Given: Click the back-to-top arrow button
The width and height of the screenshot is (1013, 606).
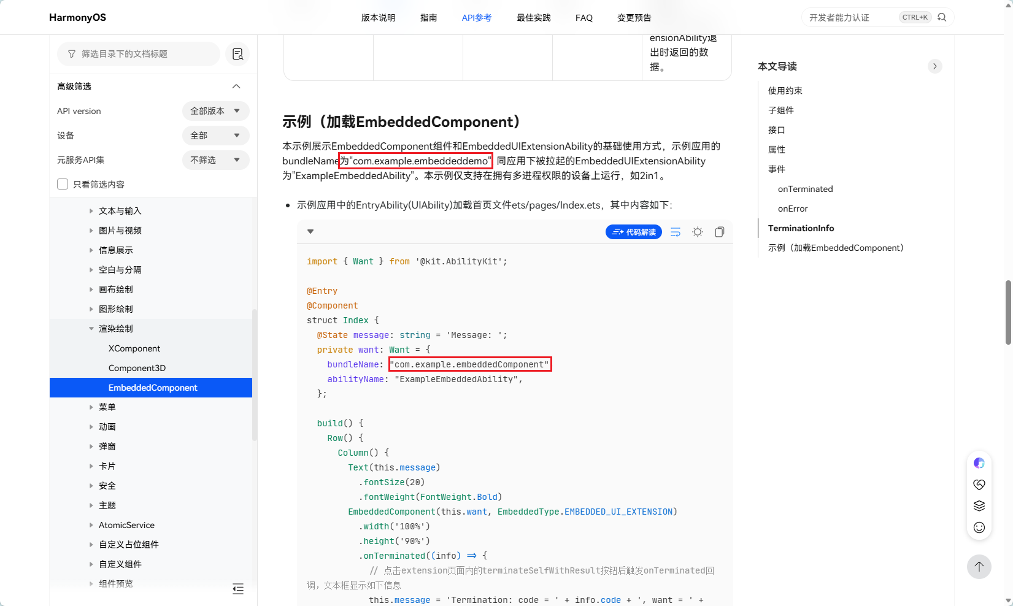Looking at the screenshot, I should (x=979, y=566).
